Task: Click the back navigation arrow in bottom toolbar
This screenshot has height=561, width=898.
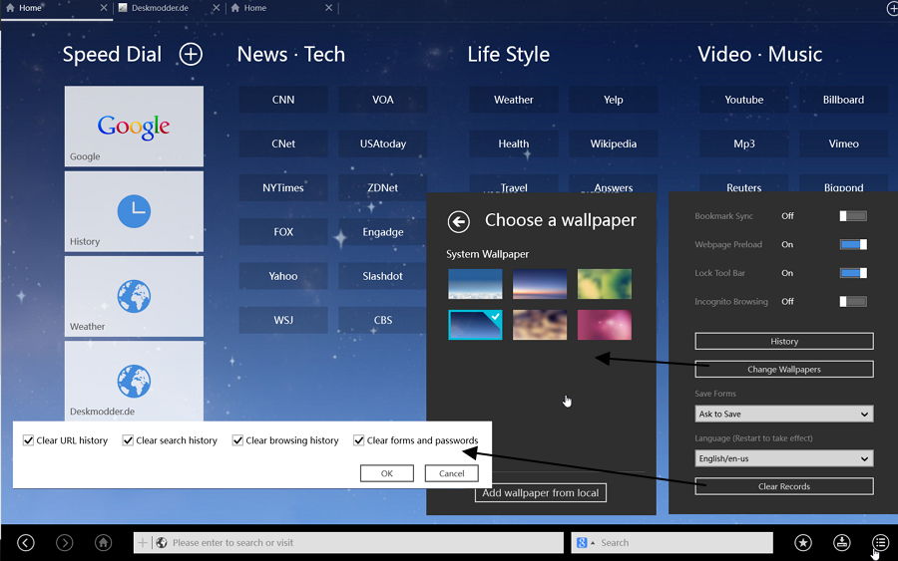Action: (x=26, y=542)
